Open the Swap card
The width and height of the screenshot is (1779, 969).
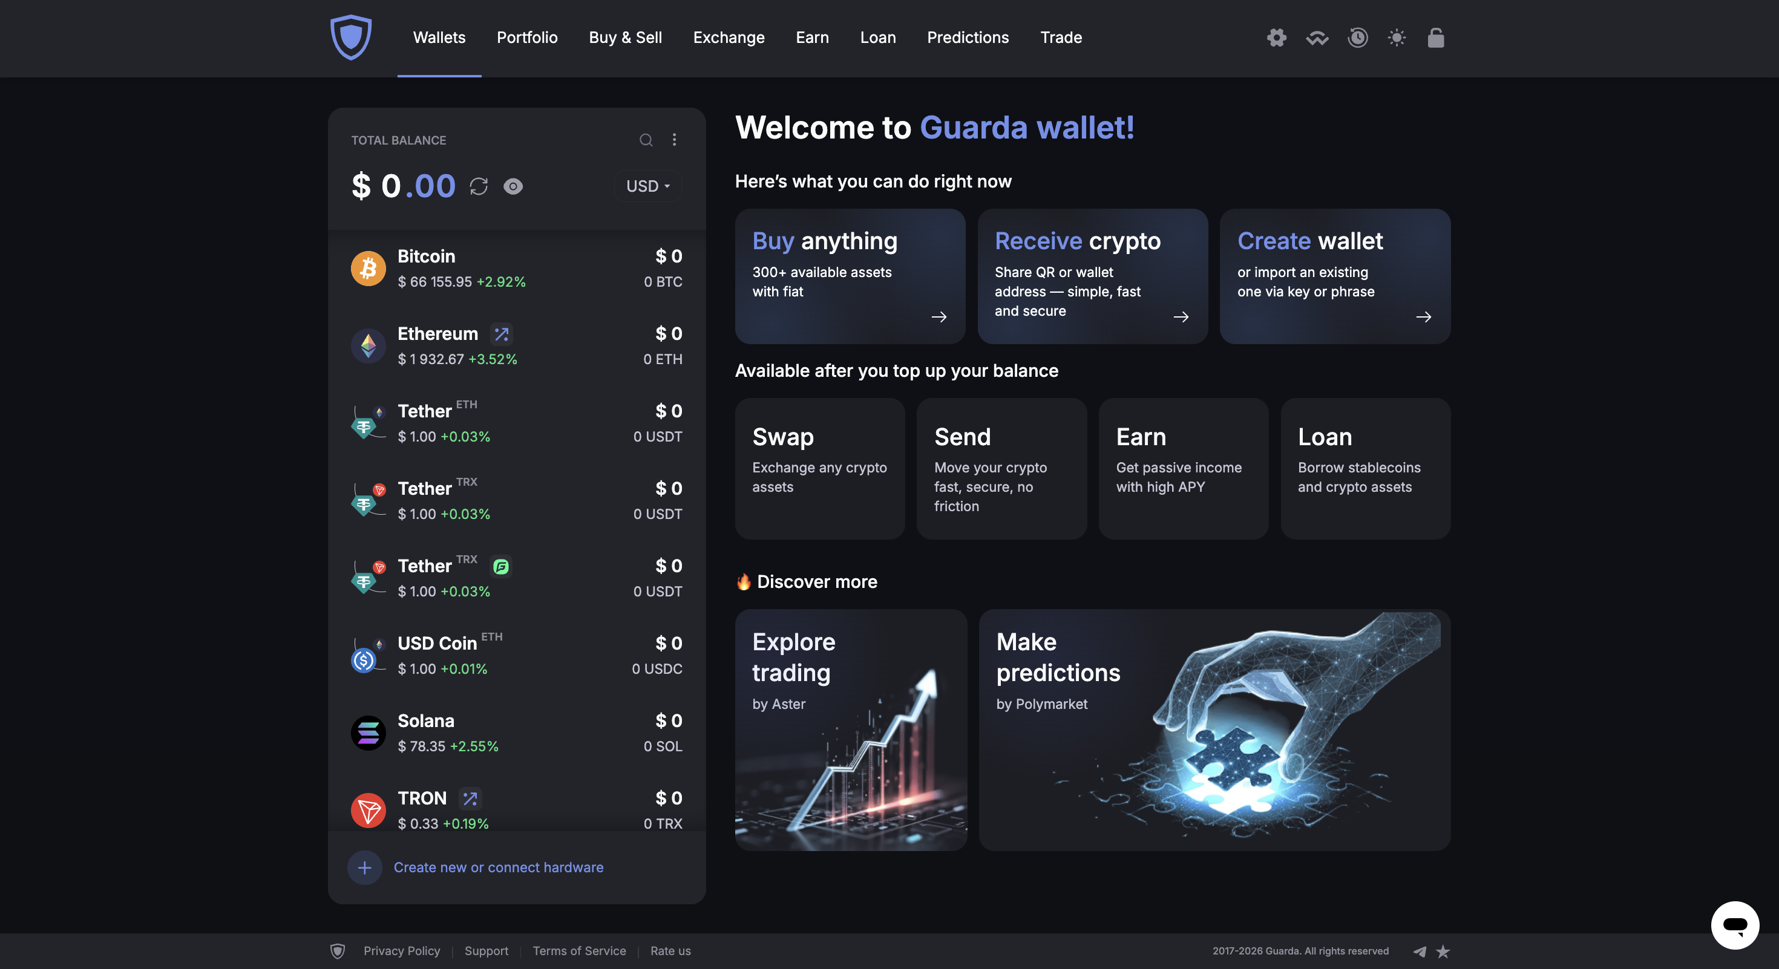click(820, 469)
